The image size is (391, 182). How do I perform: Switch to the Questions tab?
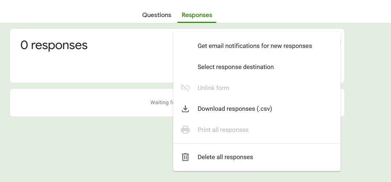156,15
